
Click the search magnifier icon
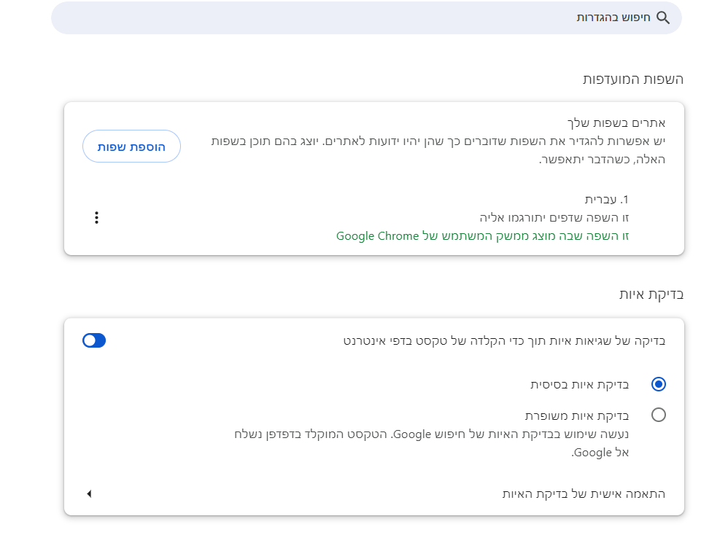tap(663, 17)
